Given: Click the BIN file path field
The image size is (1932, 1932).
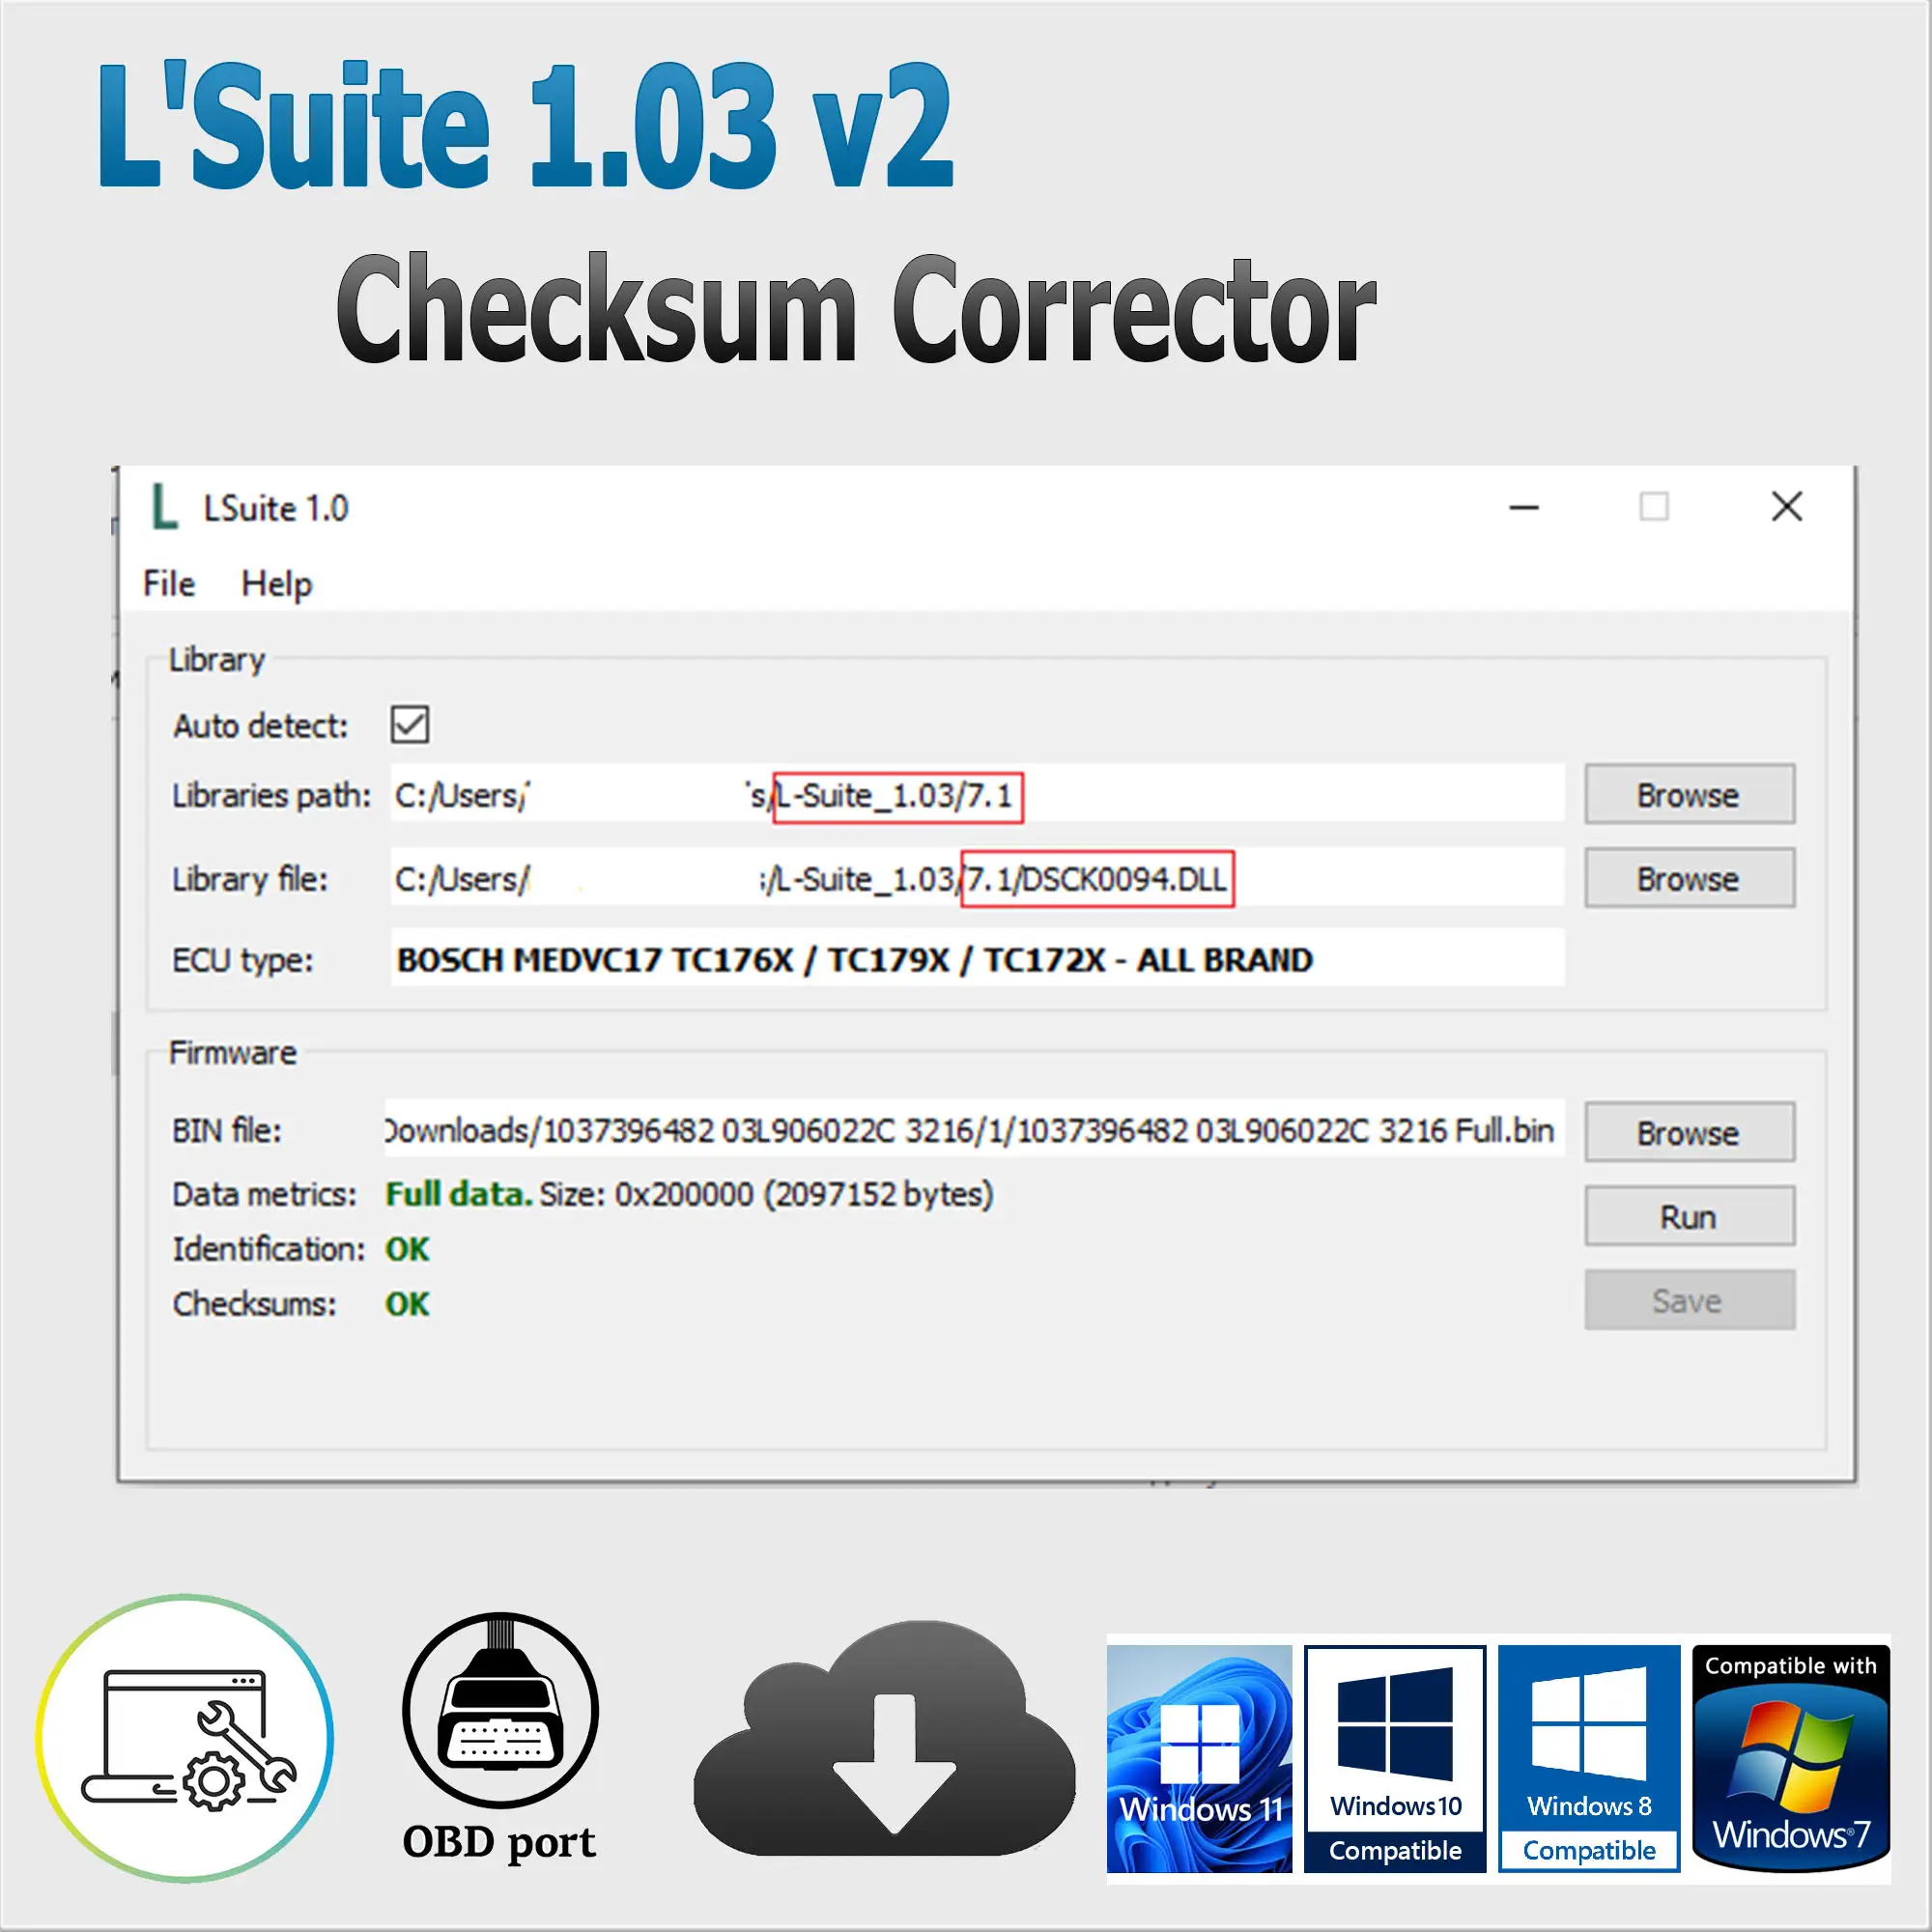Looking at the screenshot, I should click(x=972, y=1131).
